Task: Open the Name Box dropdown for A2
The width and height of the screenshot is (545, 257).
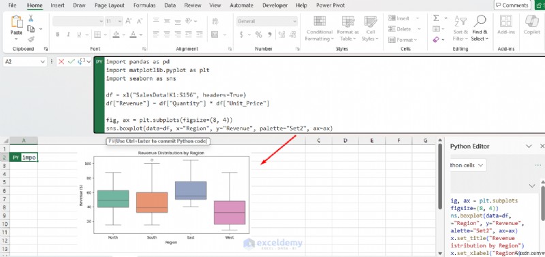Action: pyautogui.click(x=43, y=62)
